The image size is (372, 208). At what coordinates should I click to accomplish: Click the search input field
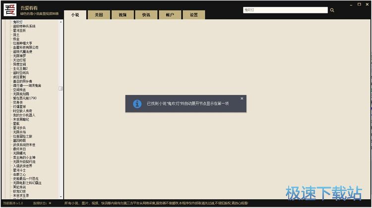285,10
